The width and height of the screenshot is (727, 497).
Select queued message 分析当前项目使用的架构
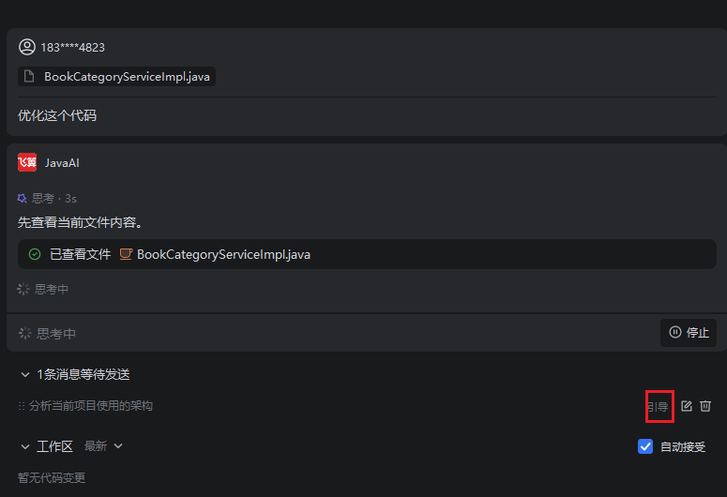pos(91,406)
